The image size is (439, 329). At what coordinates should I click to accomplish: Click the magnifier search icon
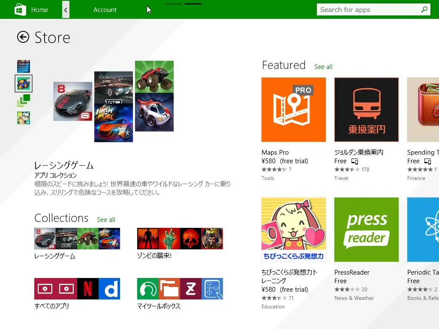click(x=424, y=9)
